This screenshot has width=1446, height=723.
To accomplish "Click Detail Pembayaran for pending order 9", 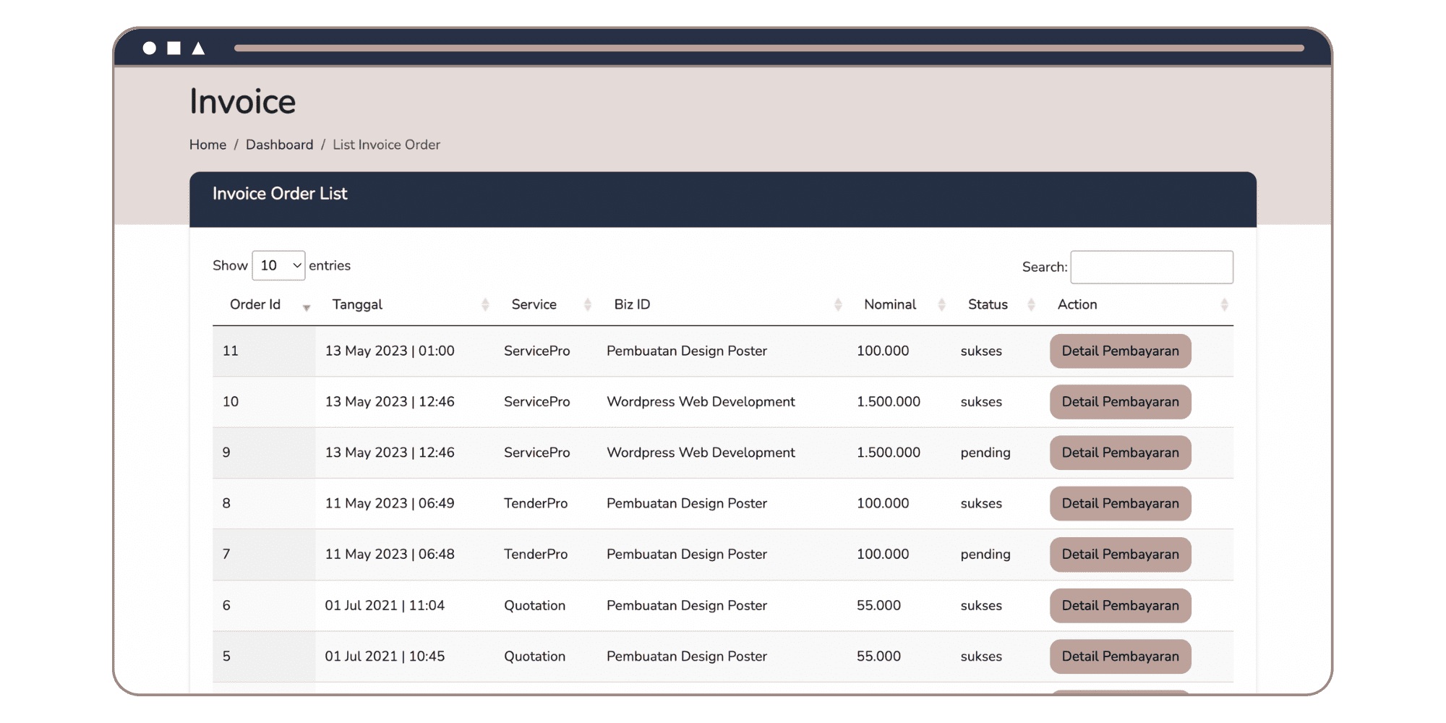I will point(1120,453).
